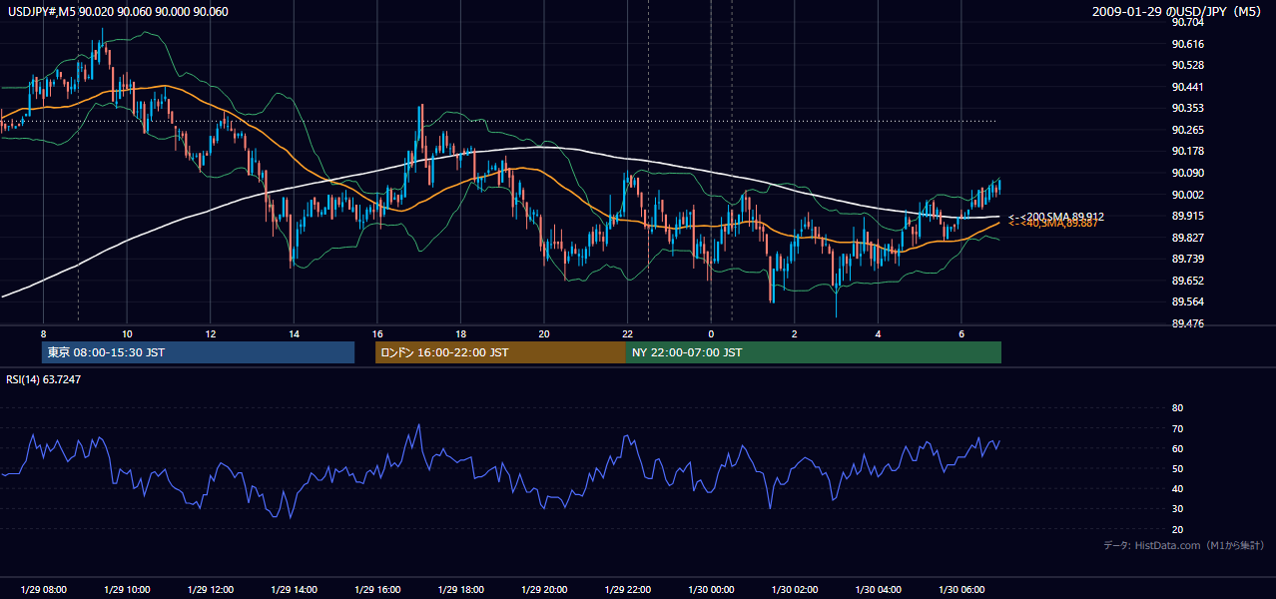This screenshot has height=599, width=1276.
Task: Click RSI scale value 40
Action: (1177, 488)
